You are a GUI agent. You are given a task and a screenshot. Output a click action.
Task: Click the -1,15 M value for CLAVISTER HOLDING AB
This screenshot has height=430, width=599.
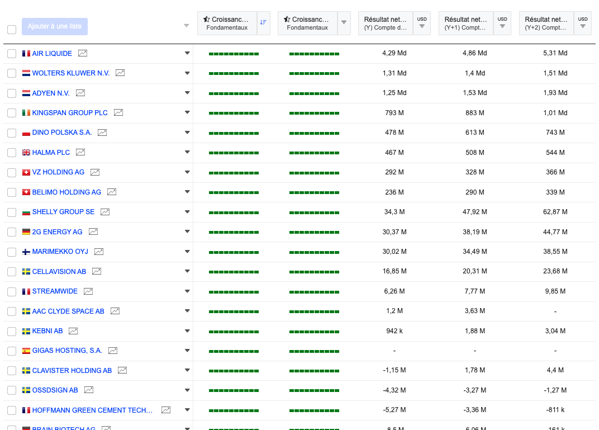pyautogui.click(x=394, y=370)
